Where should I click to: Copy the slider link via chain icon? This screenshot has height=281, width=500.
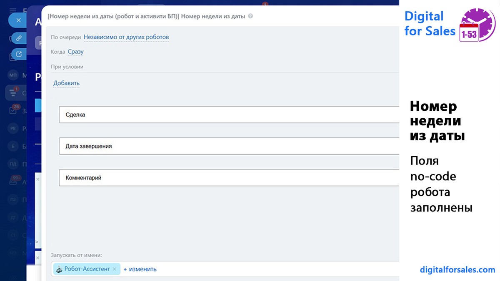pyautogui.click(x=18, y=38)
